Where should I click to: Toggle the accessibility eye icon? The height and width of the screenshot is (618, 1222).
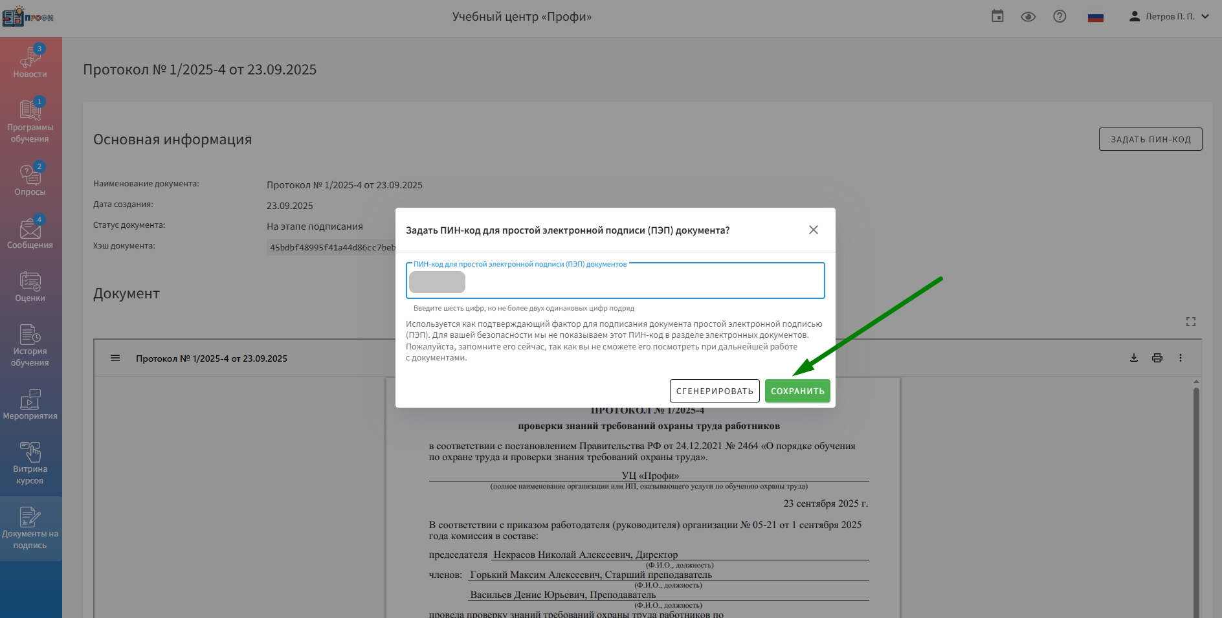coord(1028,17)
